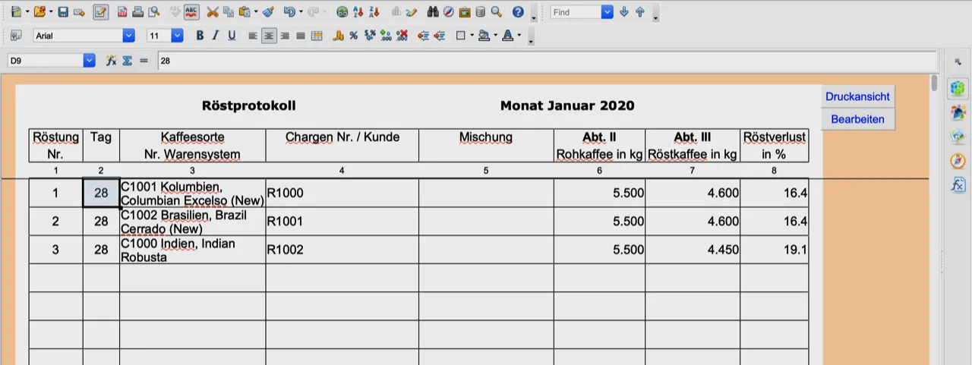972x365 pixels.
Task: Sort ascending with the A-Z icon
Action: pyautogui.click(x=358, y=12)
